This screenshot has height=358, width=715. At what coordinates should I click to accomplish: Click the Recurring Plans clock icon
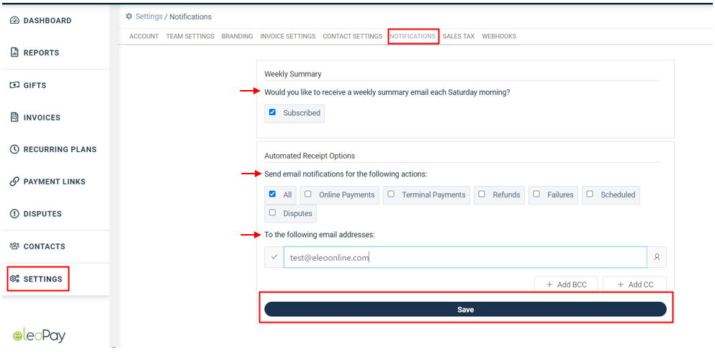(14, 149)
